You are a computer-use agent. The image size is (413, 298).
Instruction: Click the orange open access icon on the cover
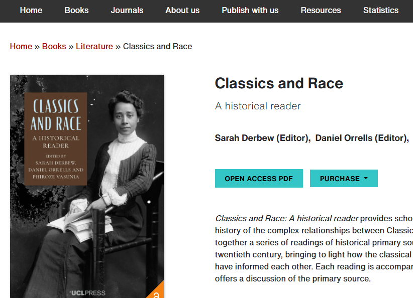[x=156, y=292]
